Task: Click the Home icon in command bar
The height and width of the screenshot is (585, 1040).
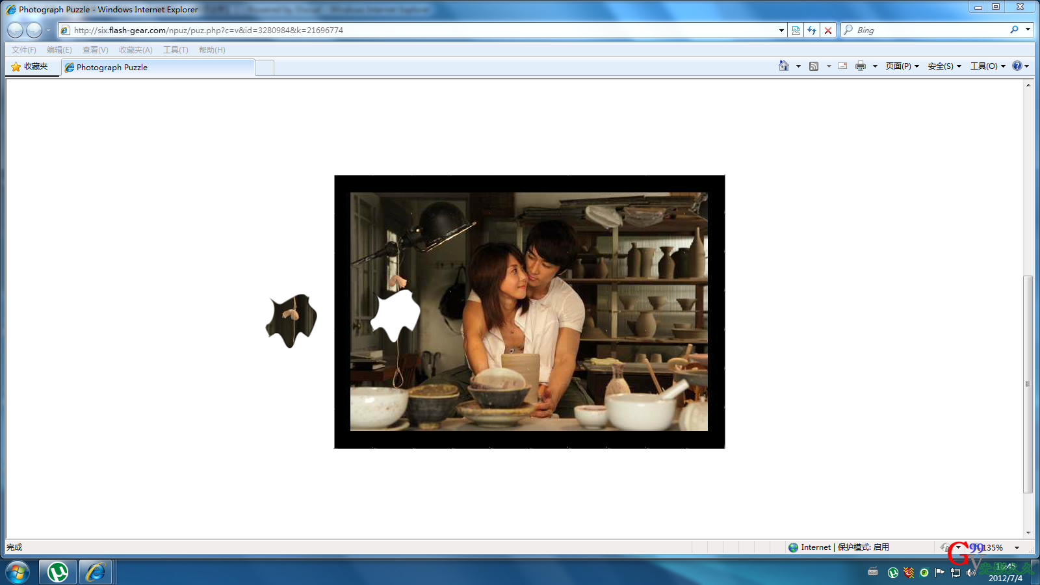Action: (784, 66)
